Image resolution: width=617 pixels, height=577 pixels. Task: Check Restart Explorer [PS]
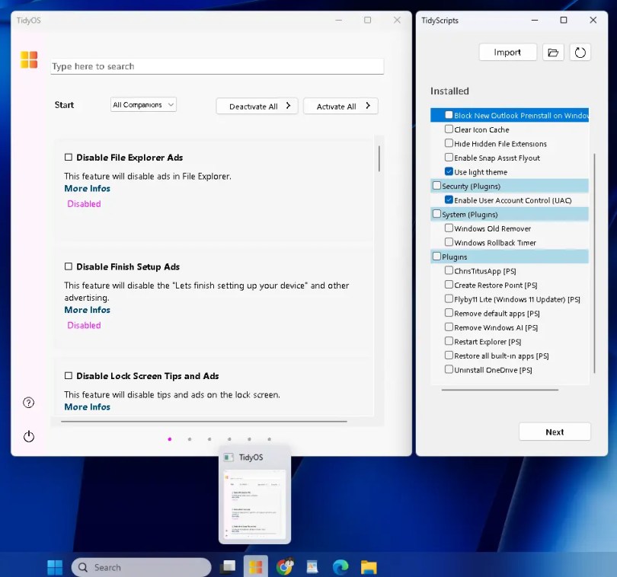[449, 341]
